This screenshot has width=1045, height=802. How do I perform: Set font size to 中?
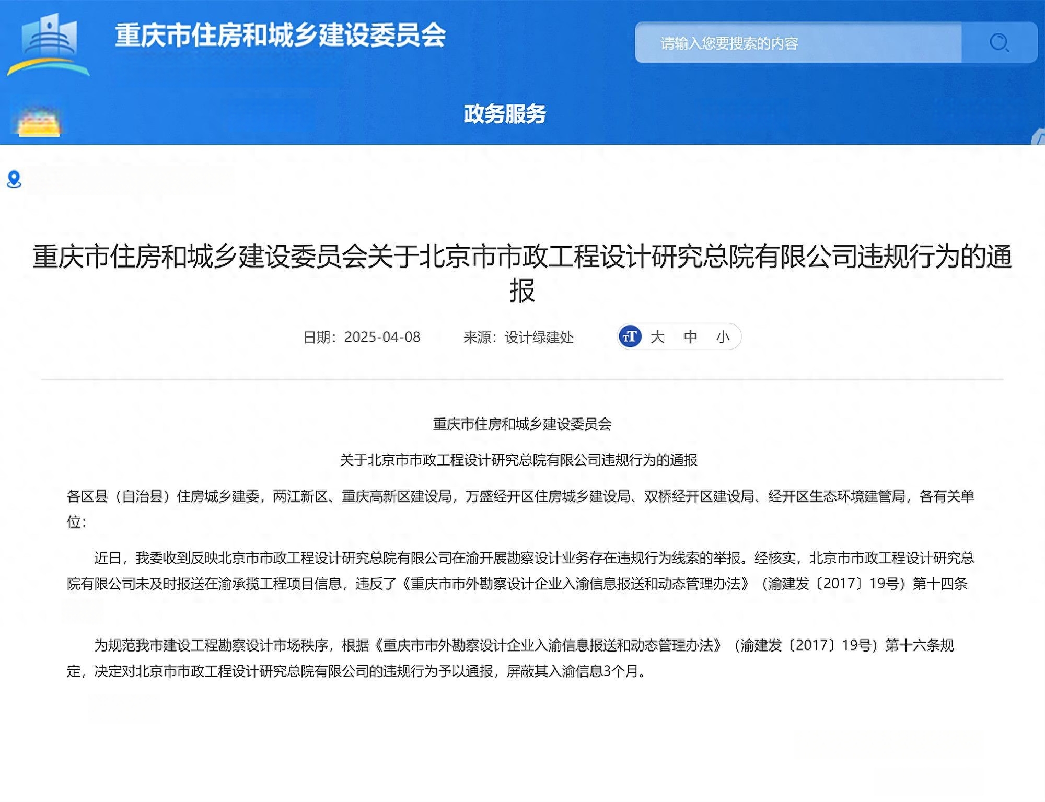coord(690,337)
